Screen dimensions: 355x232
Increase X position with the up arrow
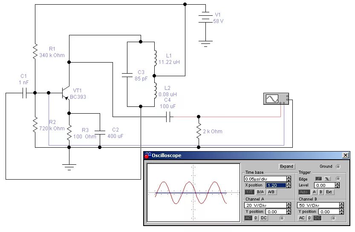point(289,184)
